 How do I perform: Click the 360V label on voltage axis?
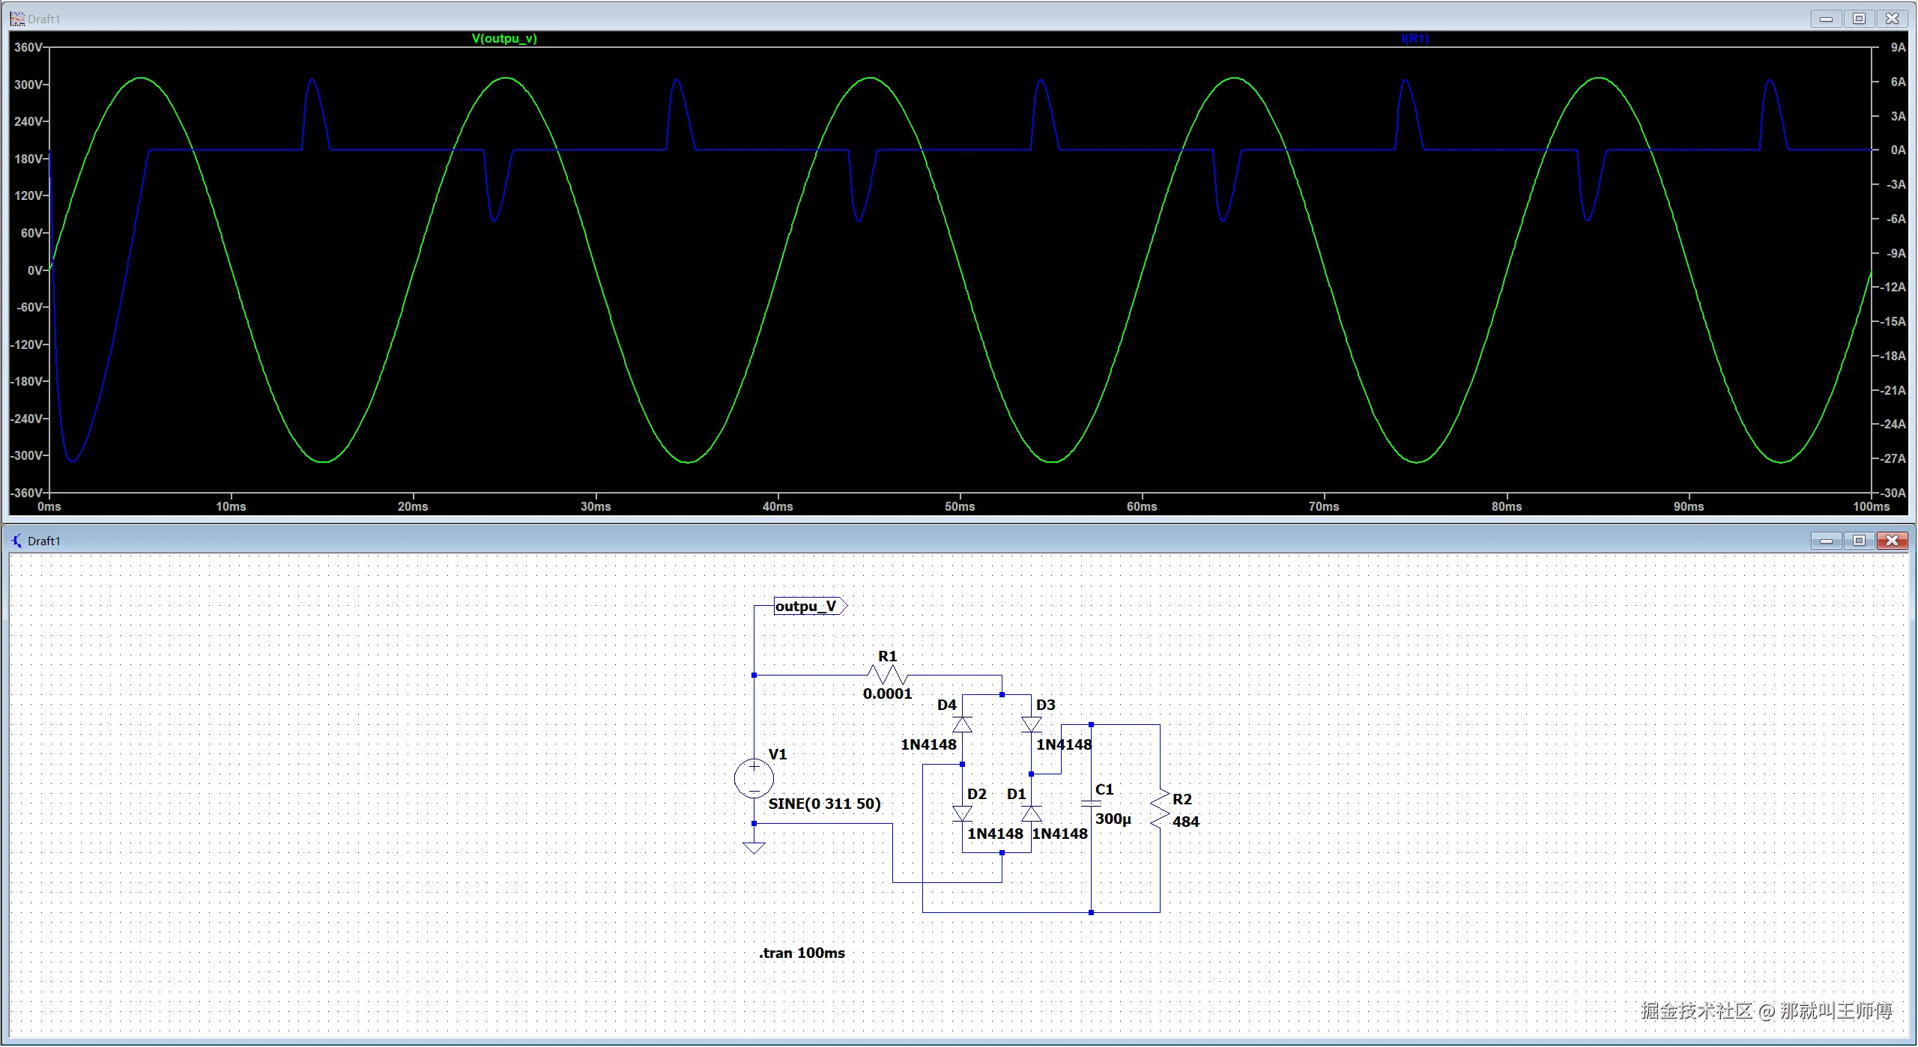28,47
